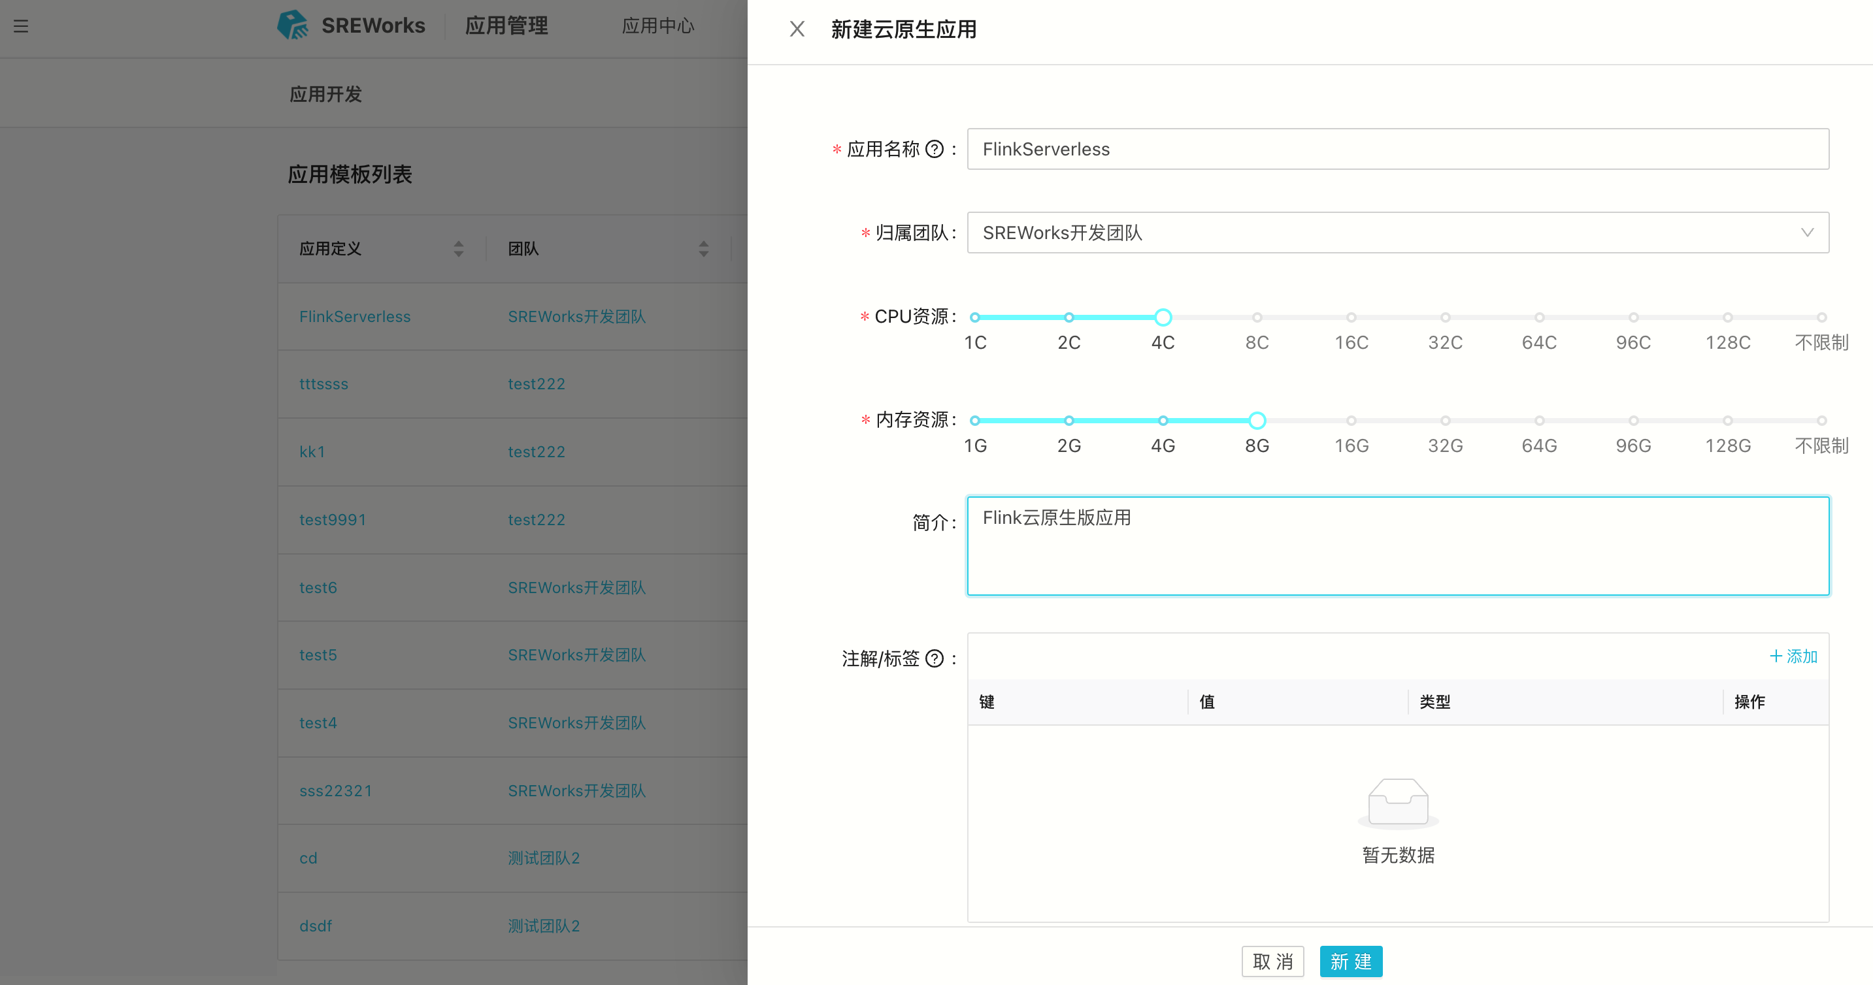Screen dimensions: 1873x985
Task: Click help icon next to 注解/标签
Action: 935,658
